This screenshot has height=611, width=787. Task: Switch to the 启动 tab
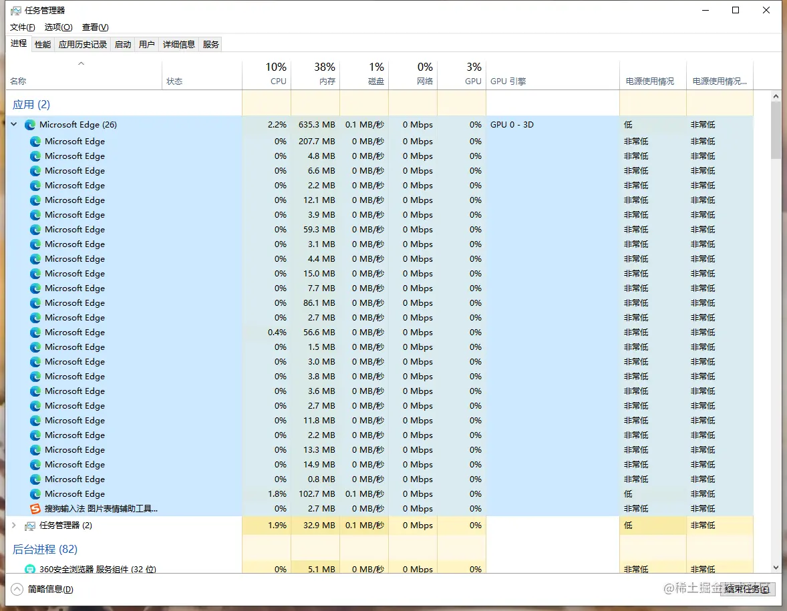[122, 44]
